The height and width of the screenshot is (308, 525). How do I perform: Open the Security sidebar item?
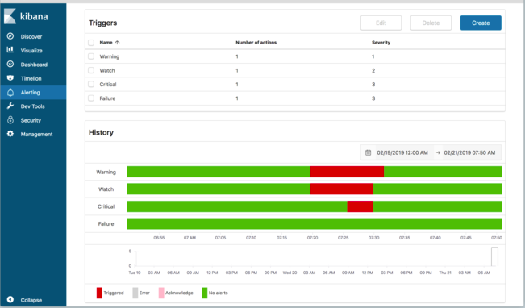tap(31, 120)
